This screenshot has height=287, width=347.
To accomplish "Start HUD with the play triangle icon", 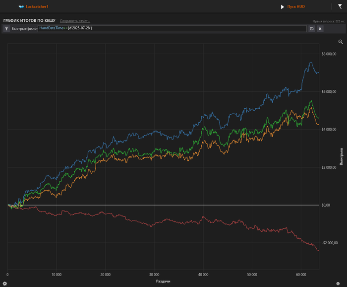I will pos(283,7).
